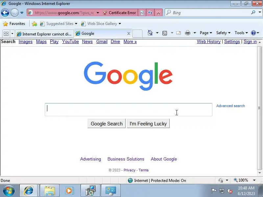
Task: Open the Favorites center
Action: click(x=14, y=24)
